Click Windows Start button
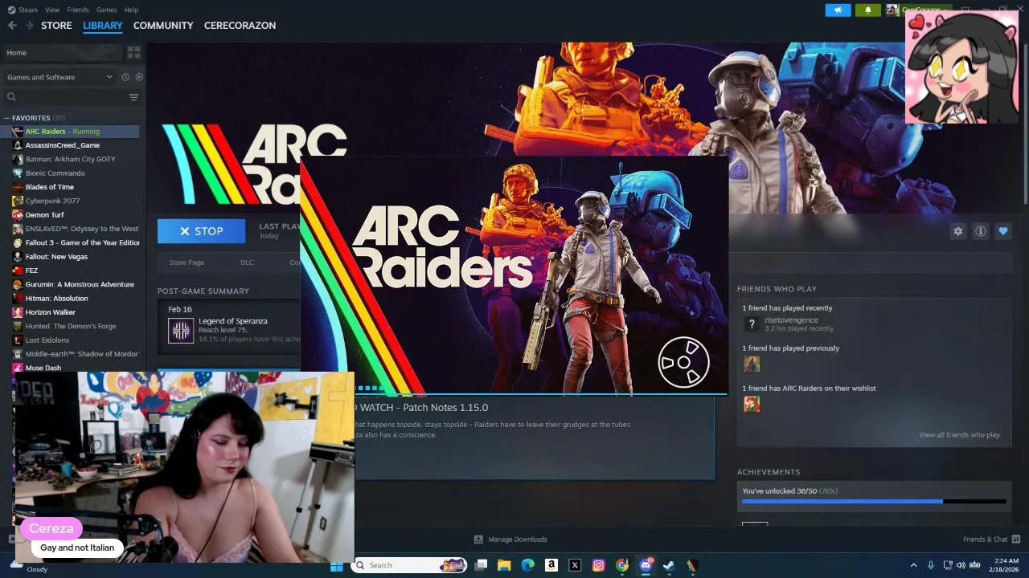 tap(337, 565)
